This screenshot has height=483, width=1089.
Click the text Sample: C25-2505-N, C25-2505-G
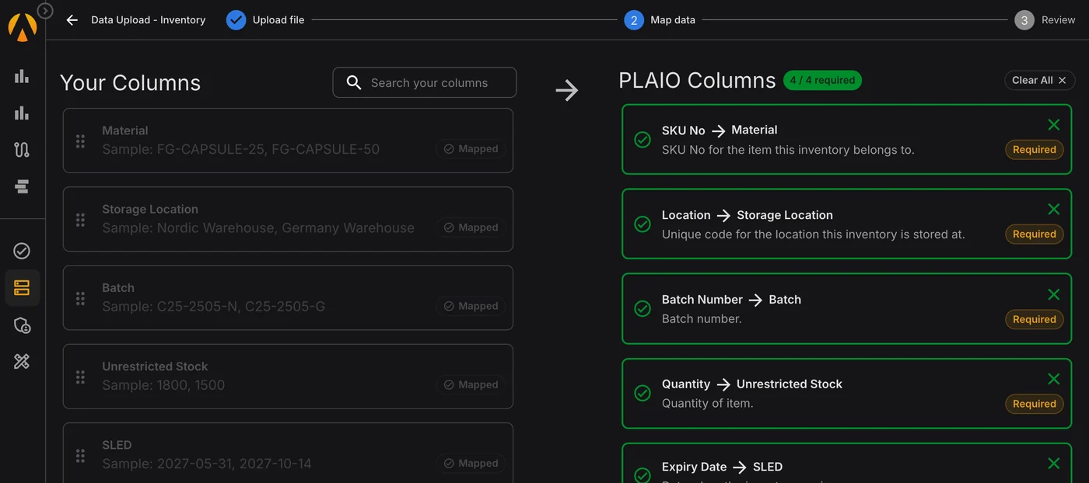coord(214,307)
